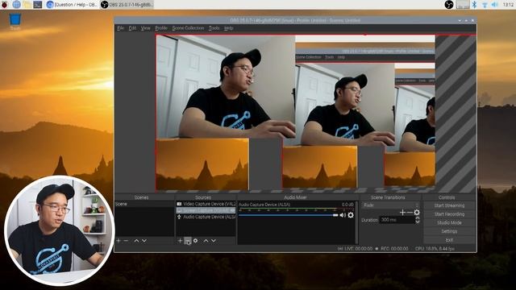This screenshot has height=290, width=516.
Task: Open the Trash on the desktop
Action: point(15,22)
